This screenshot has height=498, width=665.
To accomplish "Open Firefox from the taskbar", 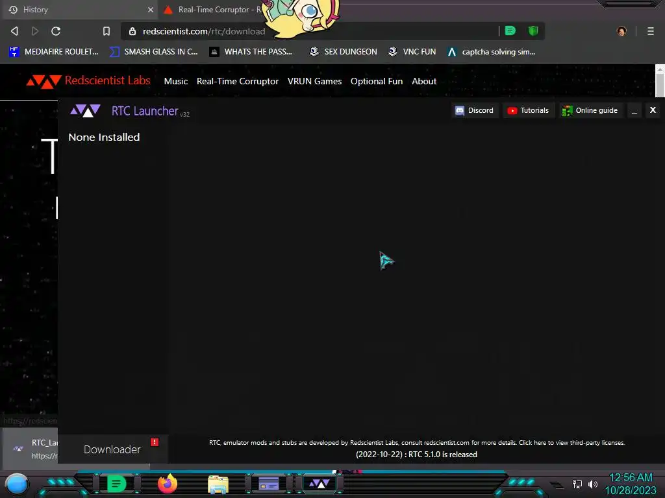I will [168, 484].
